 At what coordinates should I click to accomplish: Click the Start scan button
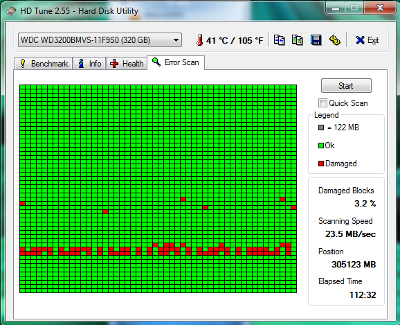tap(346, 86)
